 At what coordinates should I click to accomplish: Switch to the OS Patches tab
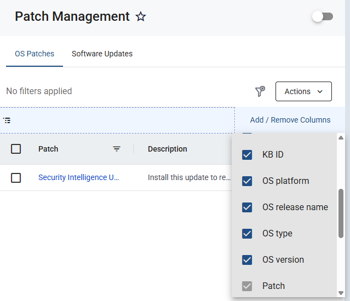[35, 54]
